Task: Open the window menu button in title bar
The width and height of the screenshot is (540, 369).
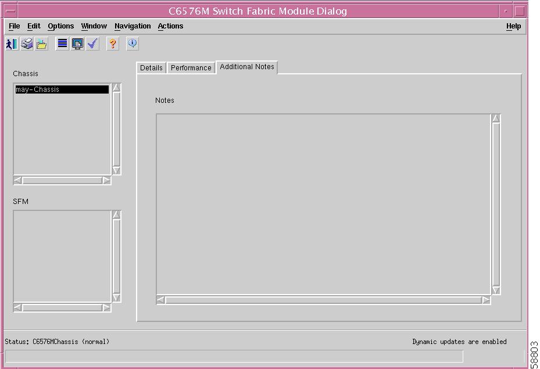Action: tap(10, 11)
